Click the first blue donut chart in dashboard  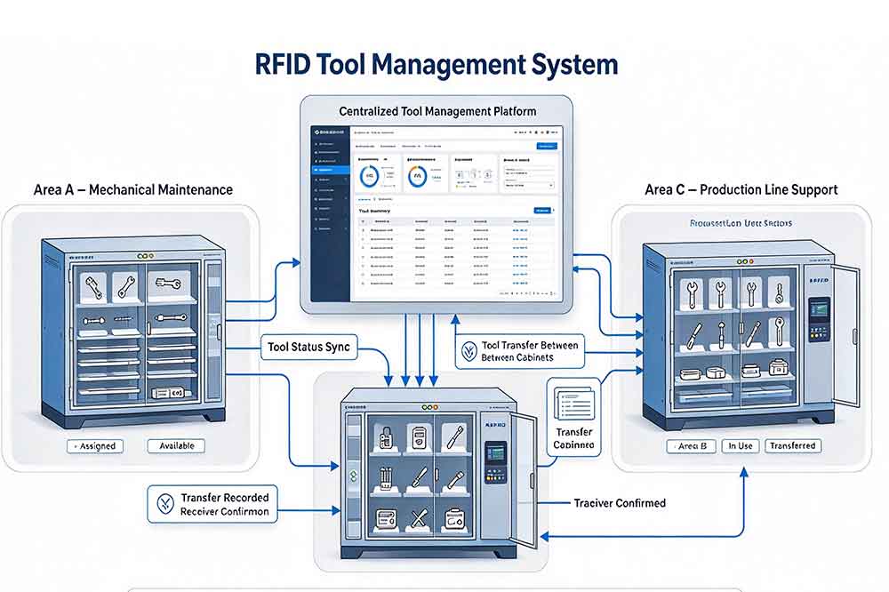(x=370, y=177)
